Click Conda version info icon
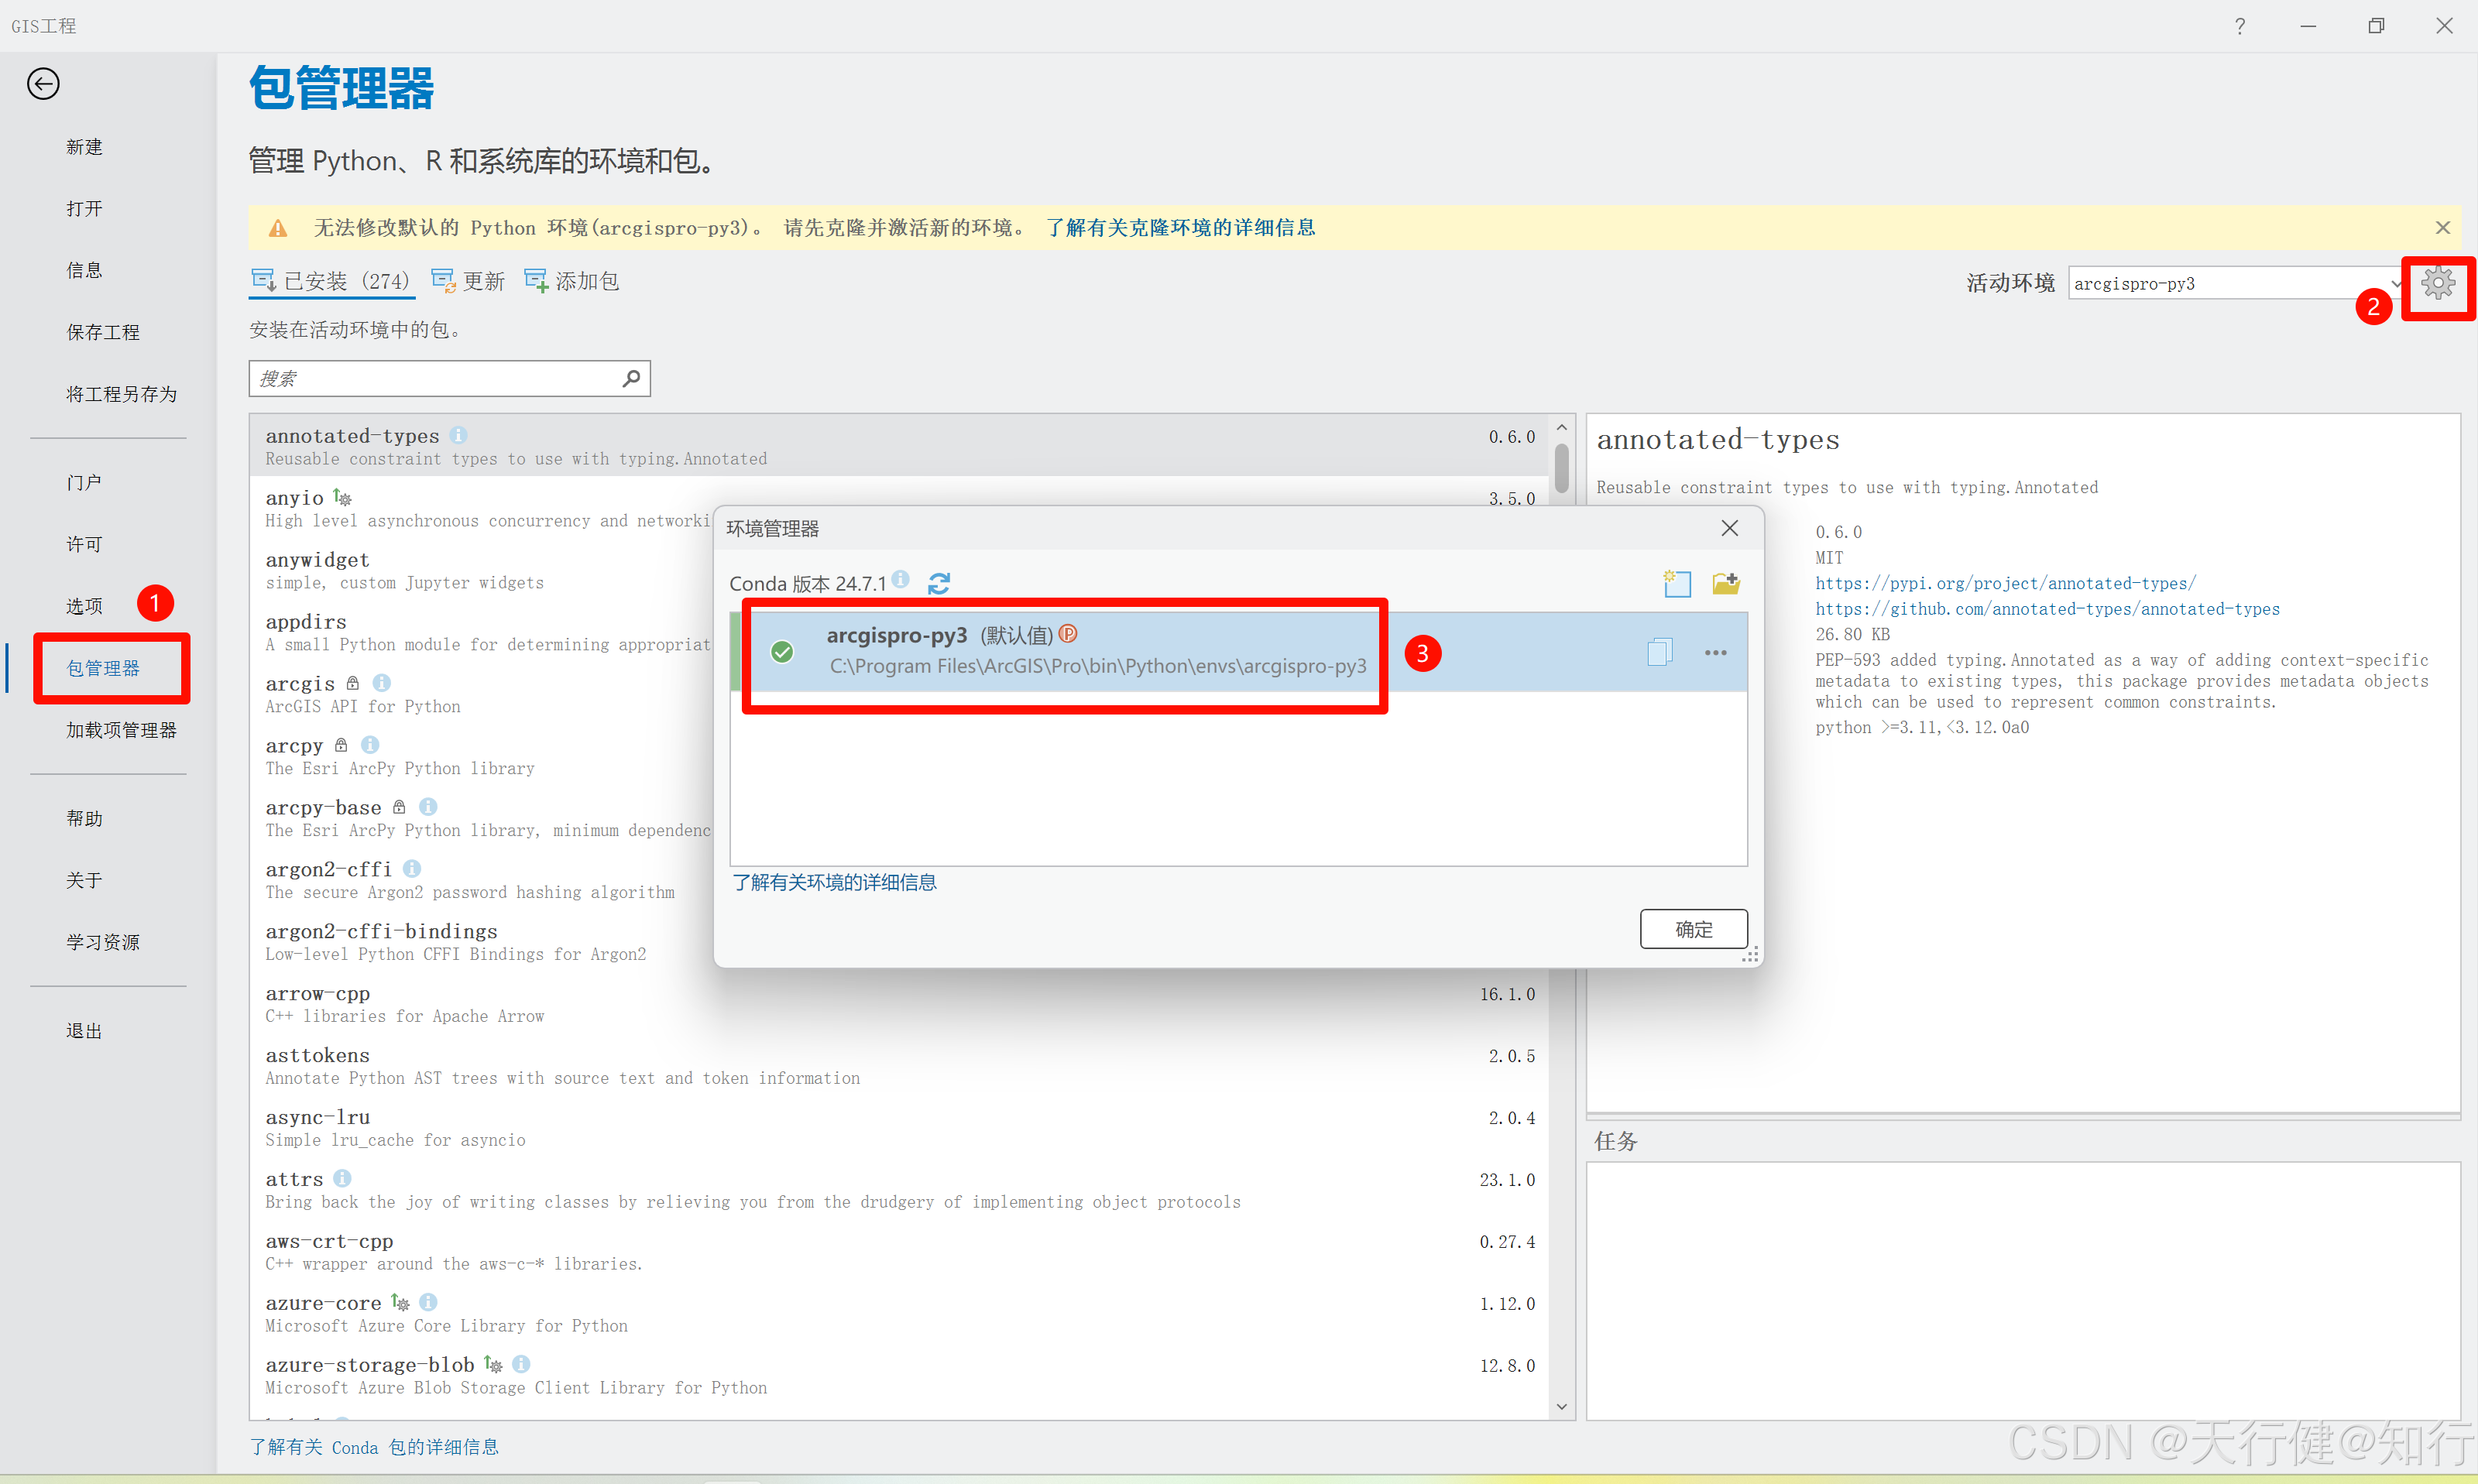The image size is (2478, 1484). 901,580
